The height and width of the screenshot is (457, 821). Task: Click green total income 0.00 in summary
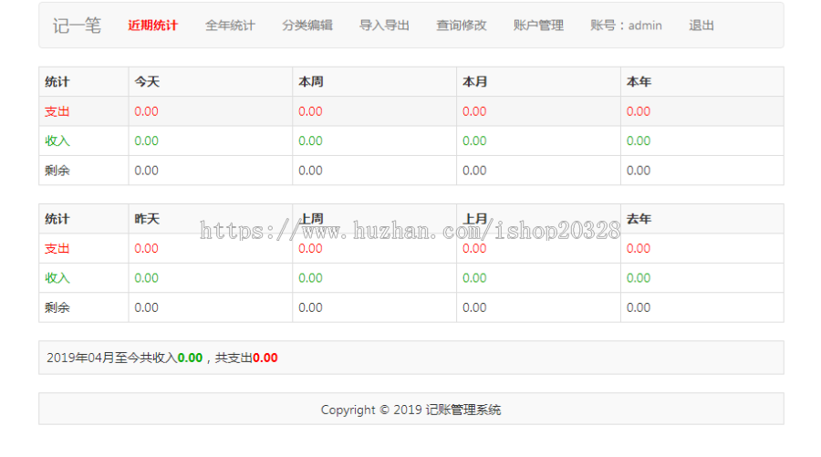coord(190,358)
